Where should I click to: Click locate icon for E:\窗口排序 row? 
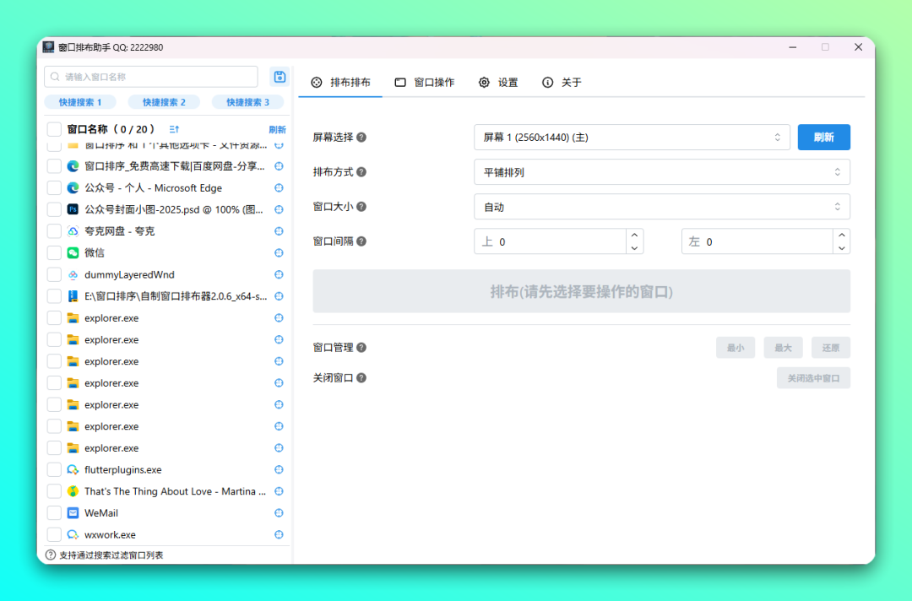[280, 295]
